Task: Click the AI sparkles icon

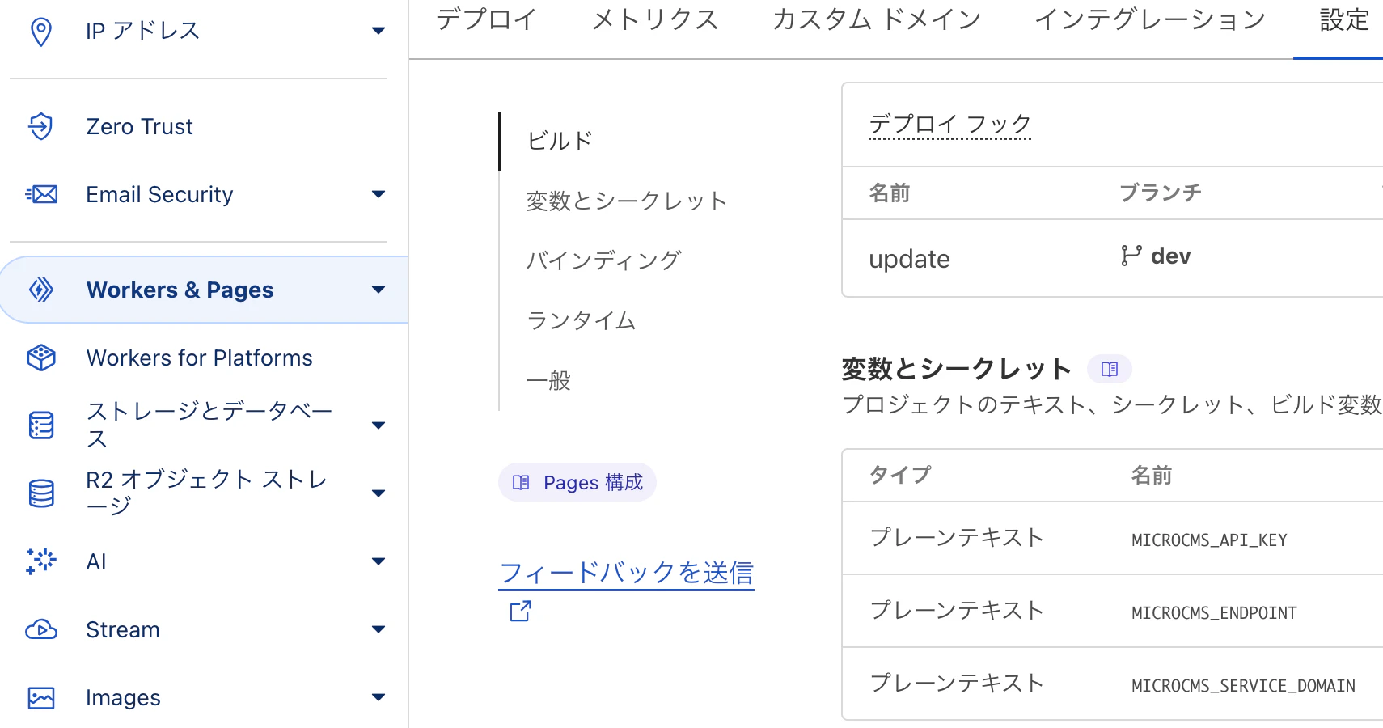Action: 41,561
